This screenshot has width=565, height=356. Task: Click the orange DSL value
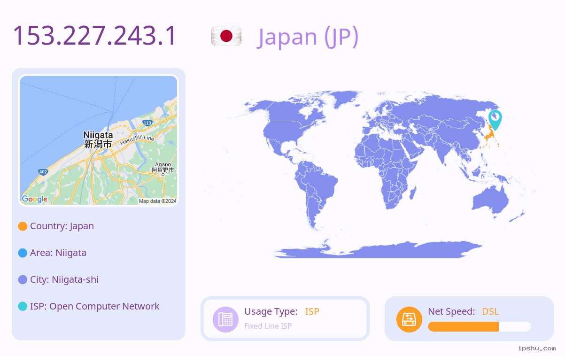(490, 311)
